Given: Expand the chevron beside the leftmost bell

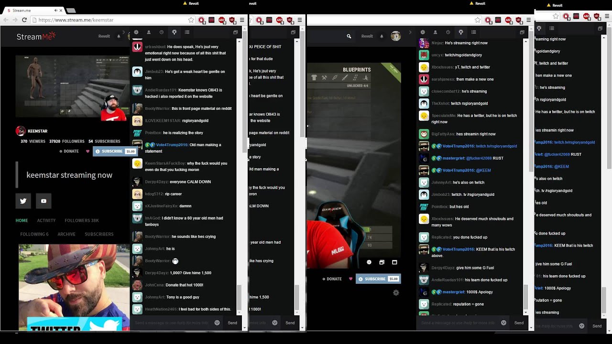Looking at the screenshot, I should 123,32.
